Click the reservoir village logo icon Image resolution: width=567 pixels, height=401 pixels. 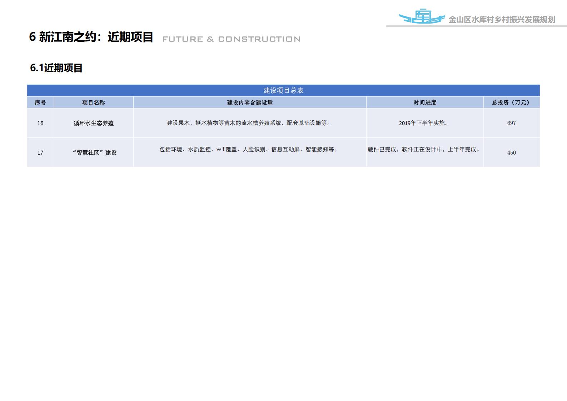422,16
